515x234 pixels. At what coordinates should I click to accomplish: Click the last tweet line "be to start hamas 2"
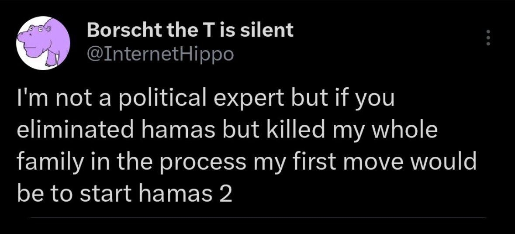tap(124, 194)
